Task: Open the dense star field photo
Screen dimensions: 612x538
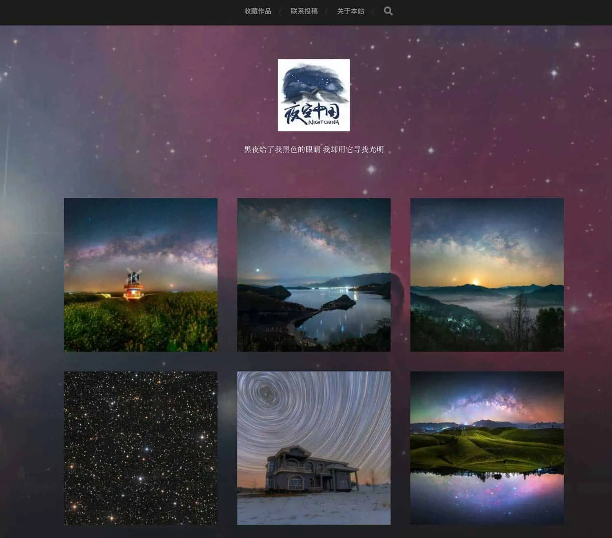Action: [140, 448]
